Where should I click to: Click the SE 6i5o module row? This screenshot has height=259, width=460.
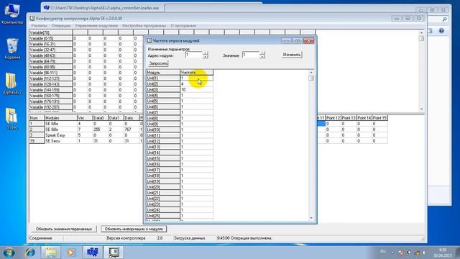[60, 124]
